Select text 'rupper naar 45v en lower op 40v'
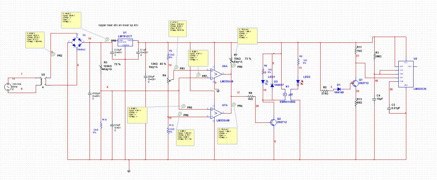The height and width of the screenshot is (180, 437). click(x=118, y=25)
